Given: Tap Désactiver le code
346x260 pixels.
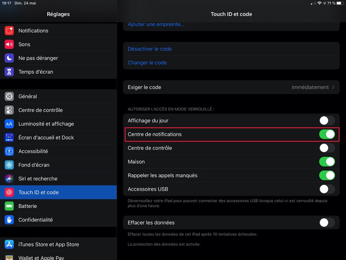Looking at the screenshot, I should tap(150, 49).
